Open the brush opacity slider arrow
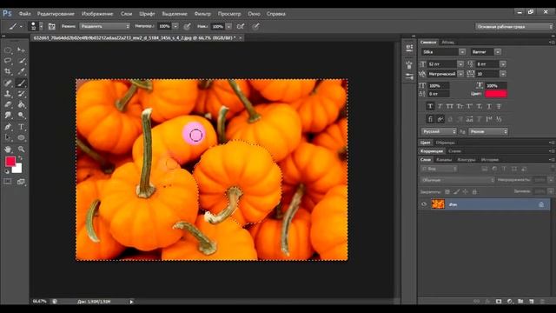The width and height of the screenshot is (556, 313). (x=175, y=26)
